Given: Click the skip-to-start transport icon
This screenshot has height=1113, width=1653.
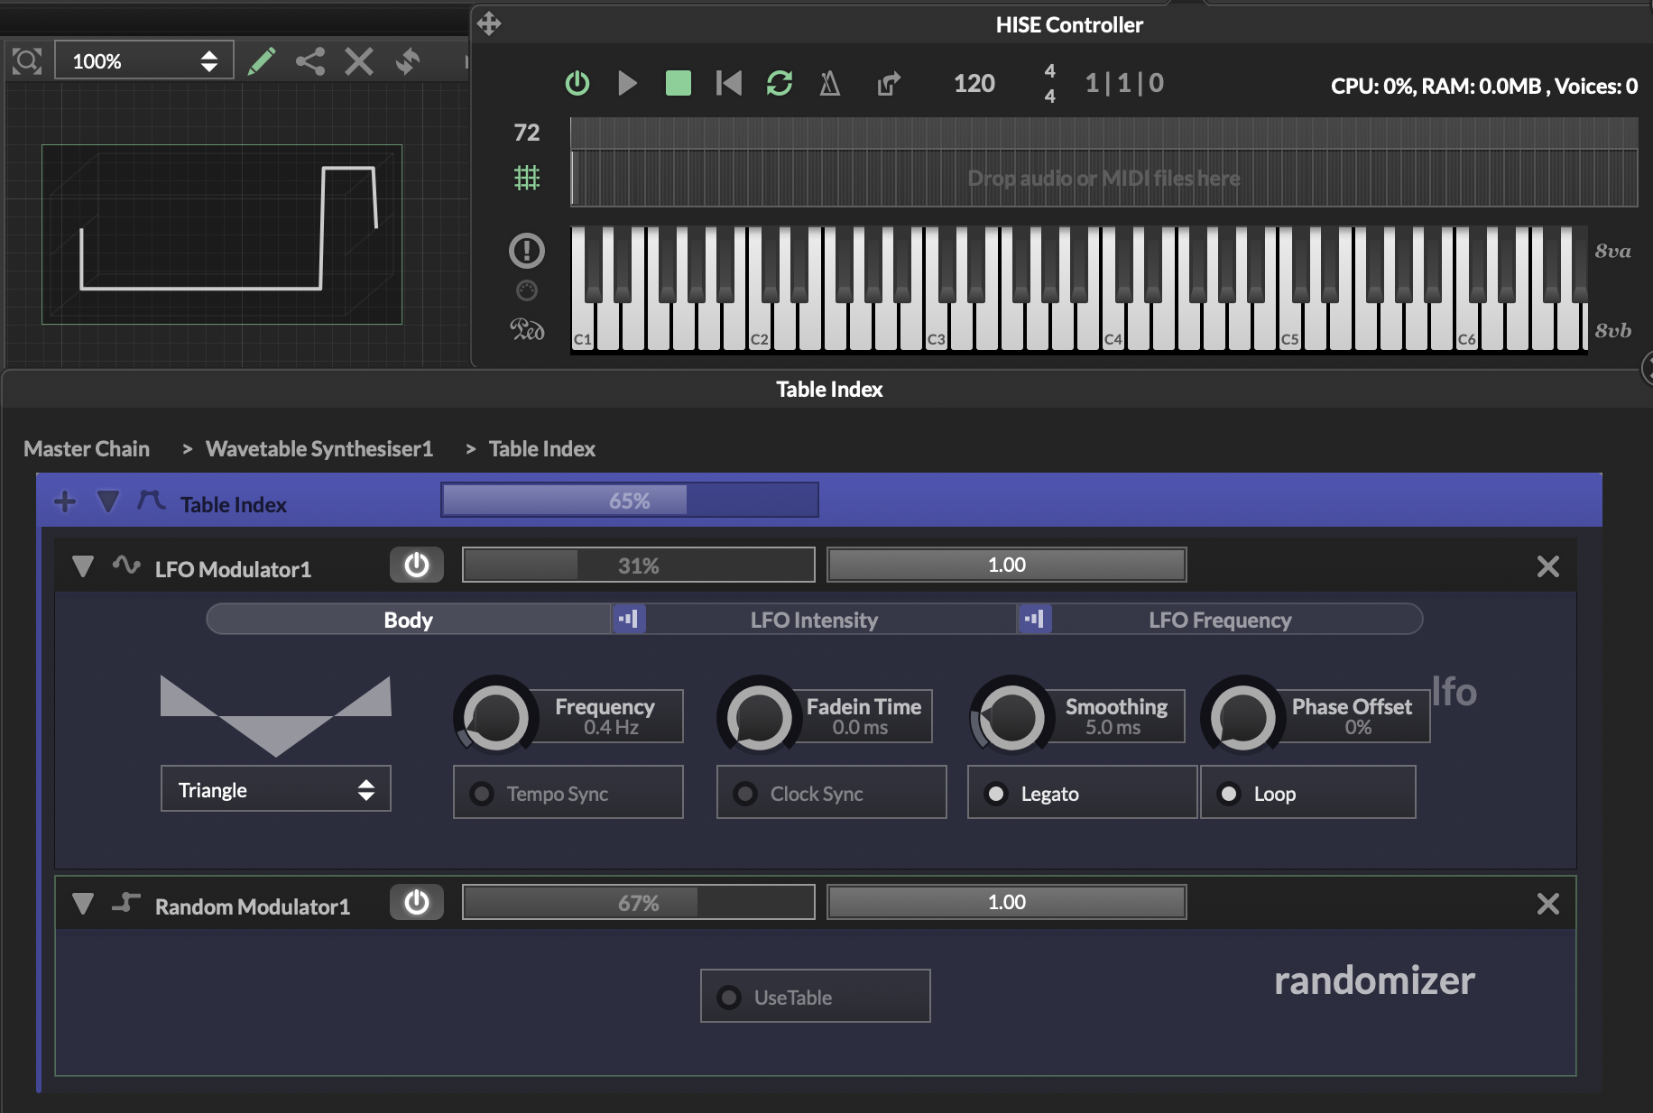Looking at the screenshot, I should (728, 84).
